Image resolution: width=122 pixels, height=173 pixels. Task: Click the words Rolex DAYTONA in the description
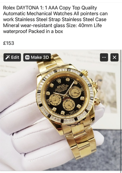[x=21, y=8]
